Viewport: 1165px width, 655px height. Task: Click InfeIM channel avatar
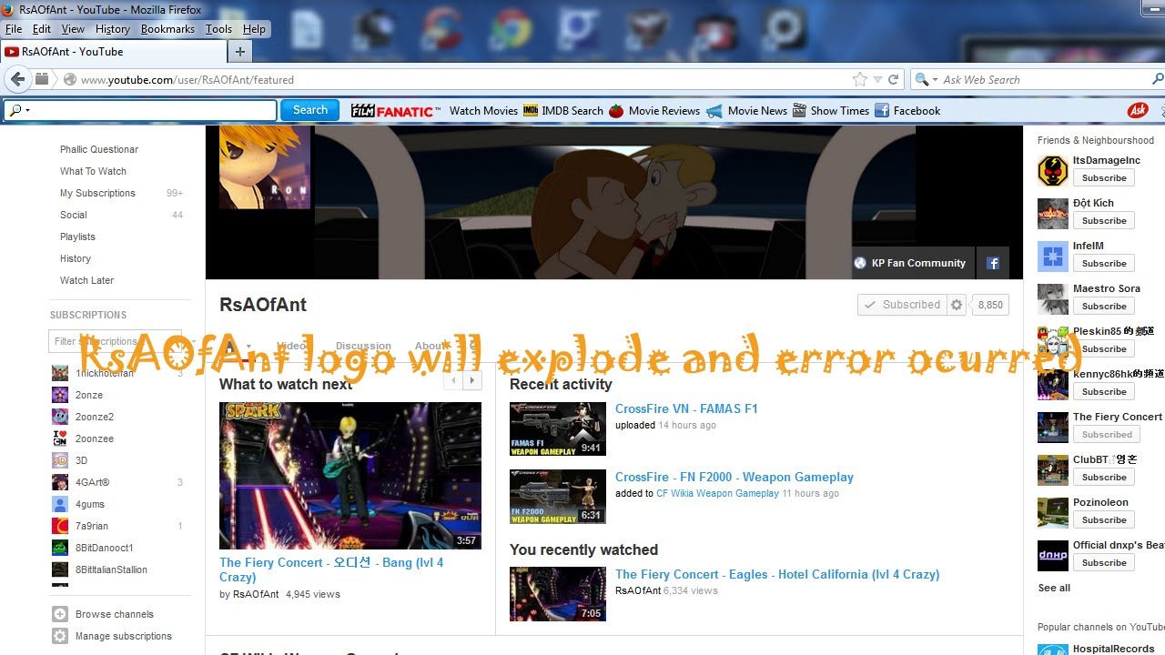click(1053, 256)
